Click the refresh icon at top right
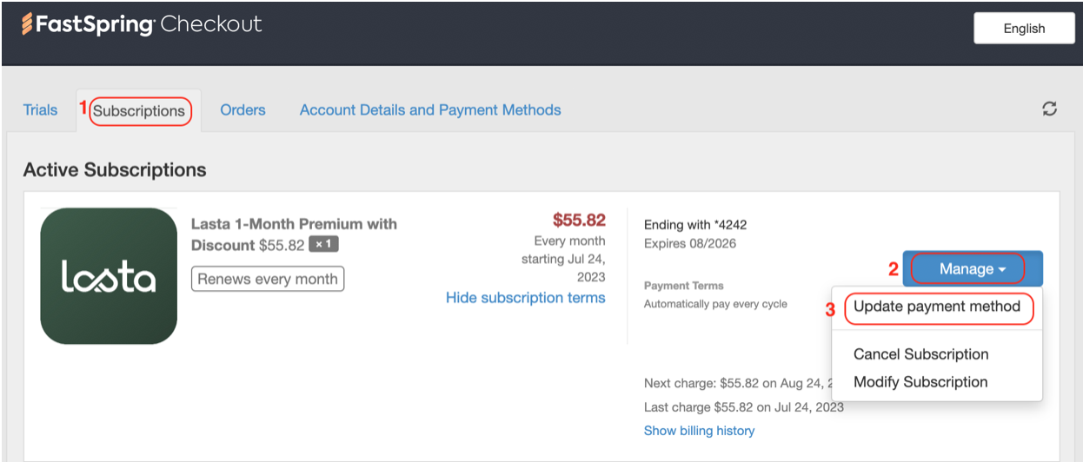Screen dimensions: 1083x462 click(1050, 109)
